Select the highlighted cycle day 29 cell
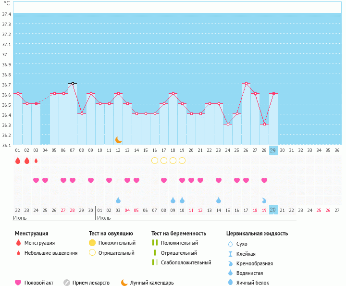This screenshot has width=346, height=286. click(273, 150)
